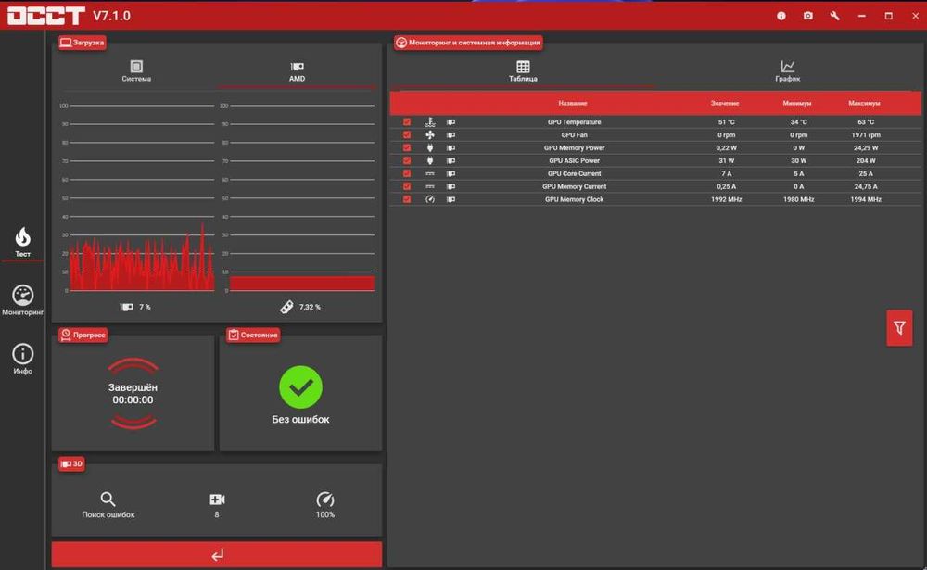Click the Значение column header

click(x=725, y=103)
